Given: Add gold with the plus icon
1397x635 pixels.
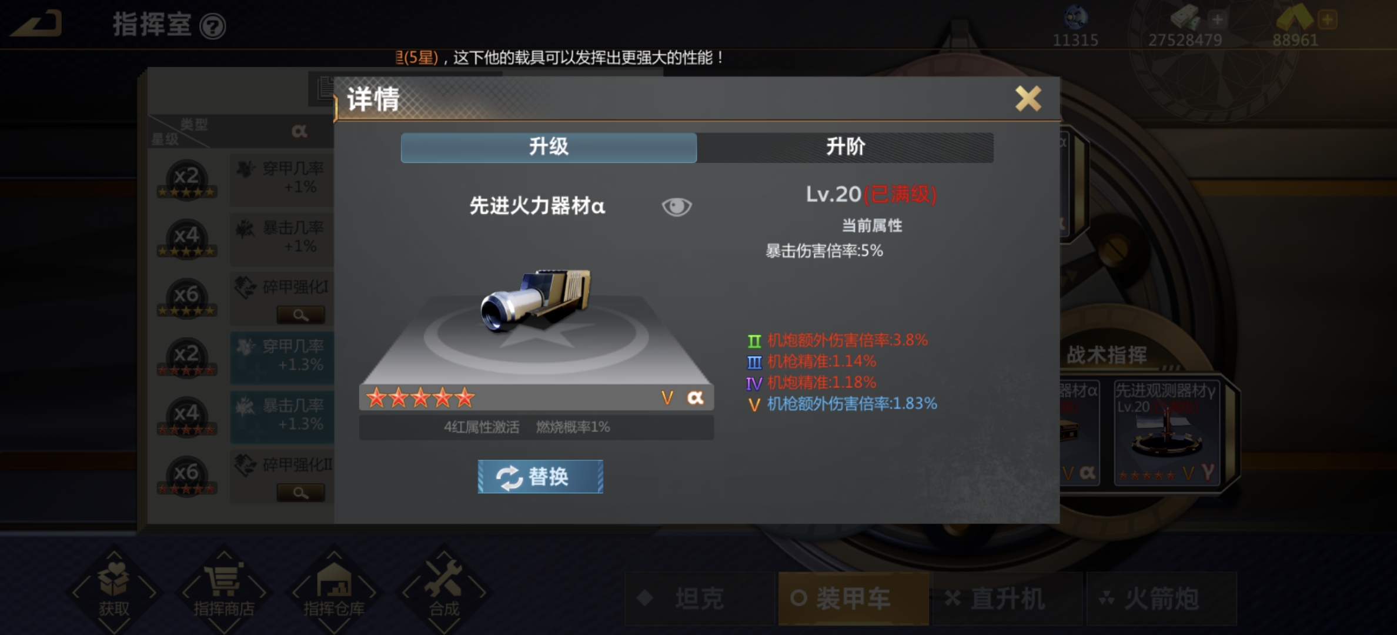Looking at the screenshot, I should (1328, 20).
